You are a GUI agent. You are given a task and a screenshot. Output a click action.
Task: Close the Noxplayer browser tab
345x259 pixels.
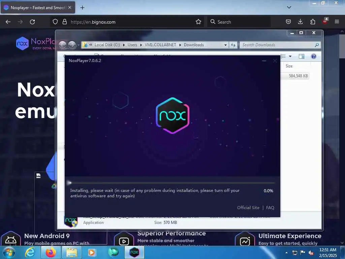(x=70, y=7)
